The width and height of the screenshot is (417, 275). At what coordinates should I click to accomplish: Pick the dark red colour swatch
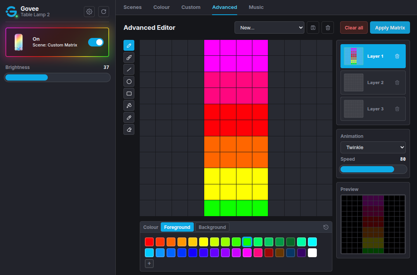tap(269, 253)
